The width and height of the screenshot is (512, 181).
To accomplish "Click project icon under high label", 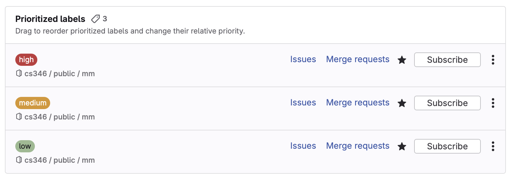I will [19, 73].
